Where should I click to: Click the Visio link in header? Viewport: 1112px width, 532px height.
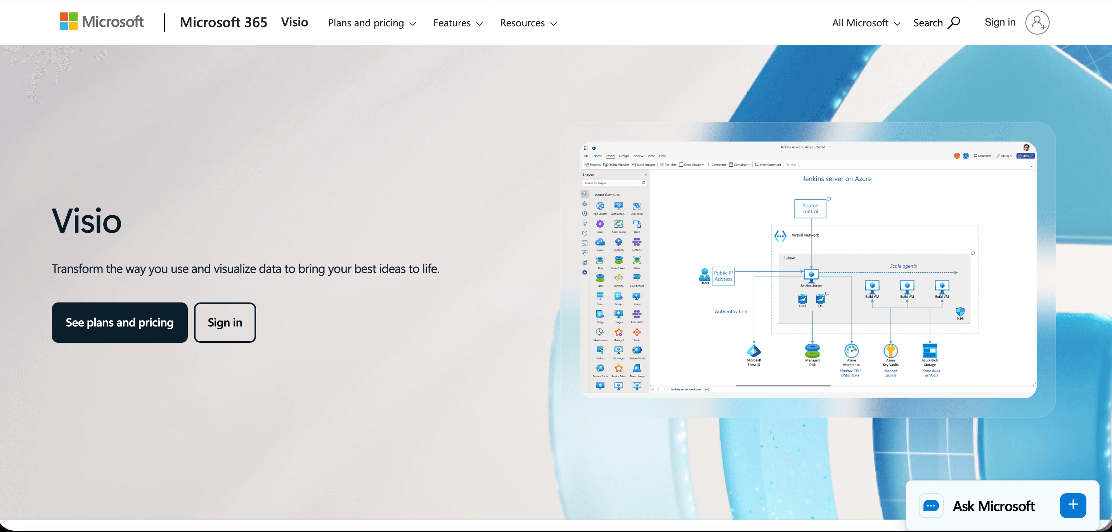294,22
